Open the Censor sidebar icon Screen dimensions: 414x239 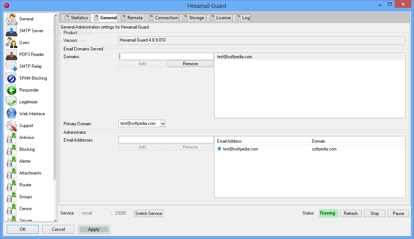12,209
